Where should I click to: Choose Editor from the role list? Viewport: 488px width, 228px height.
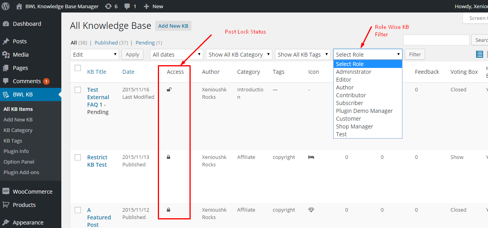click(343, 80)
